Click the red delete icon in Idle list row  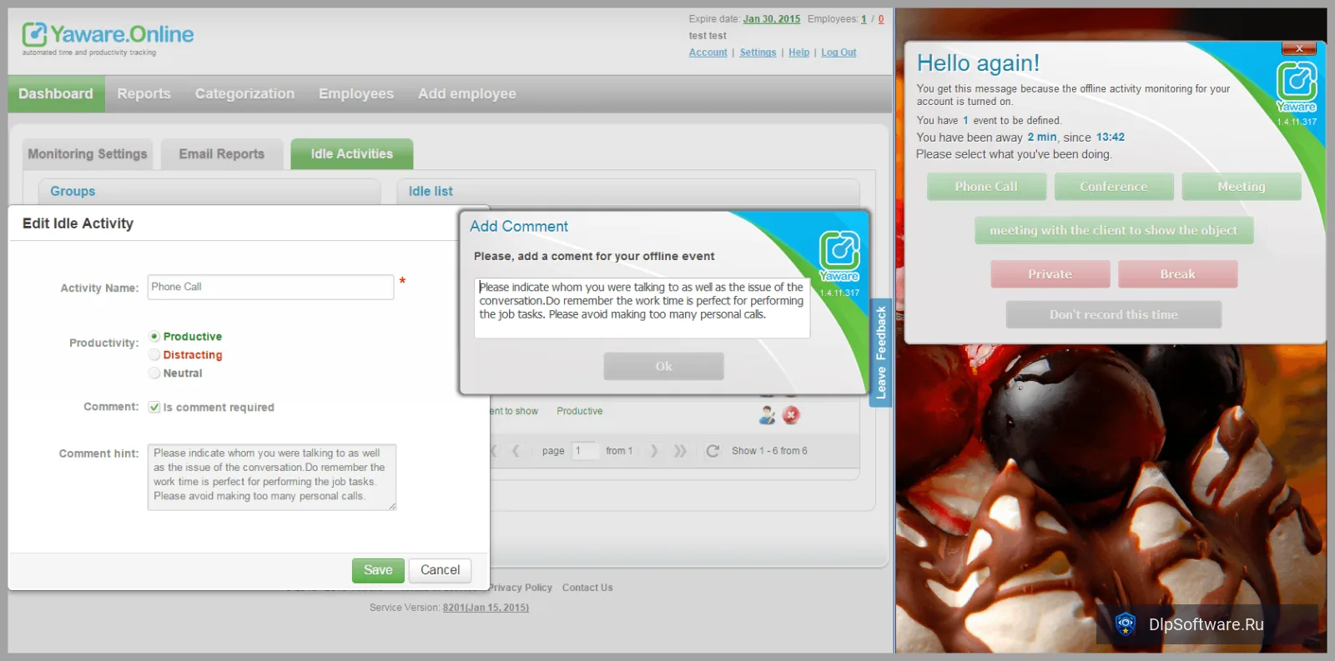791,414
